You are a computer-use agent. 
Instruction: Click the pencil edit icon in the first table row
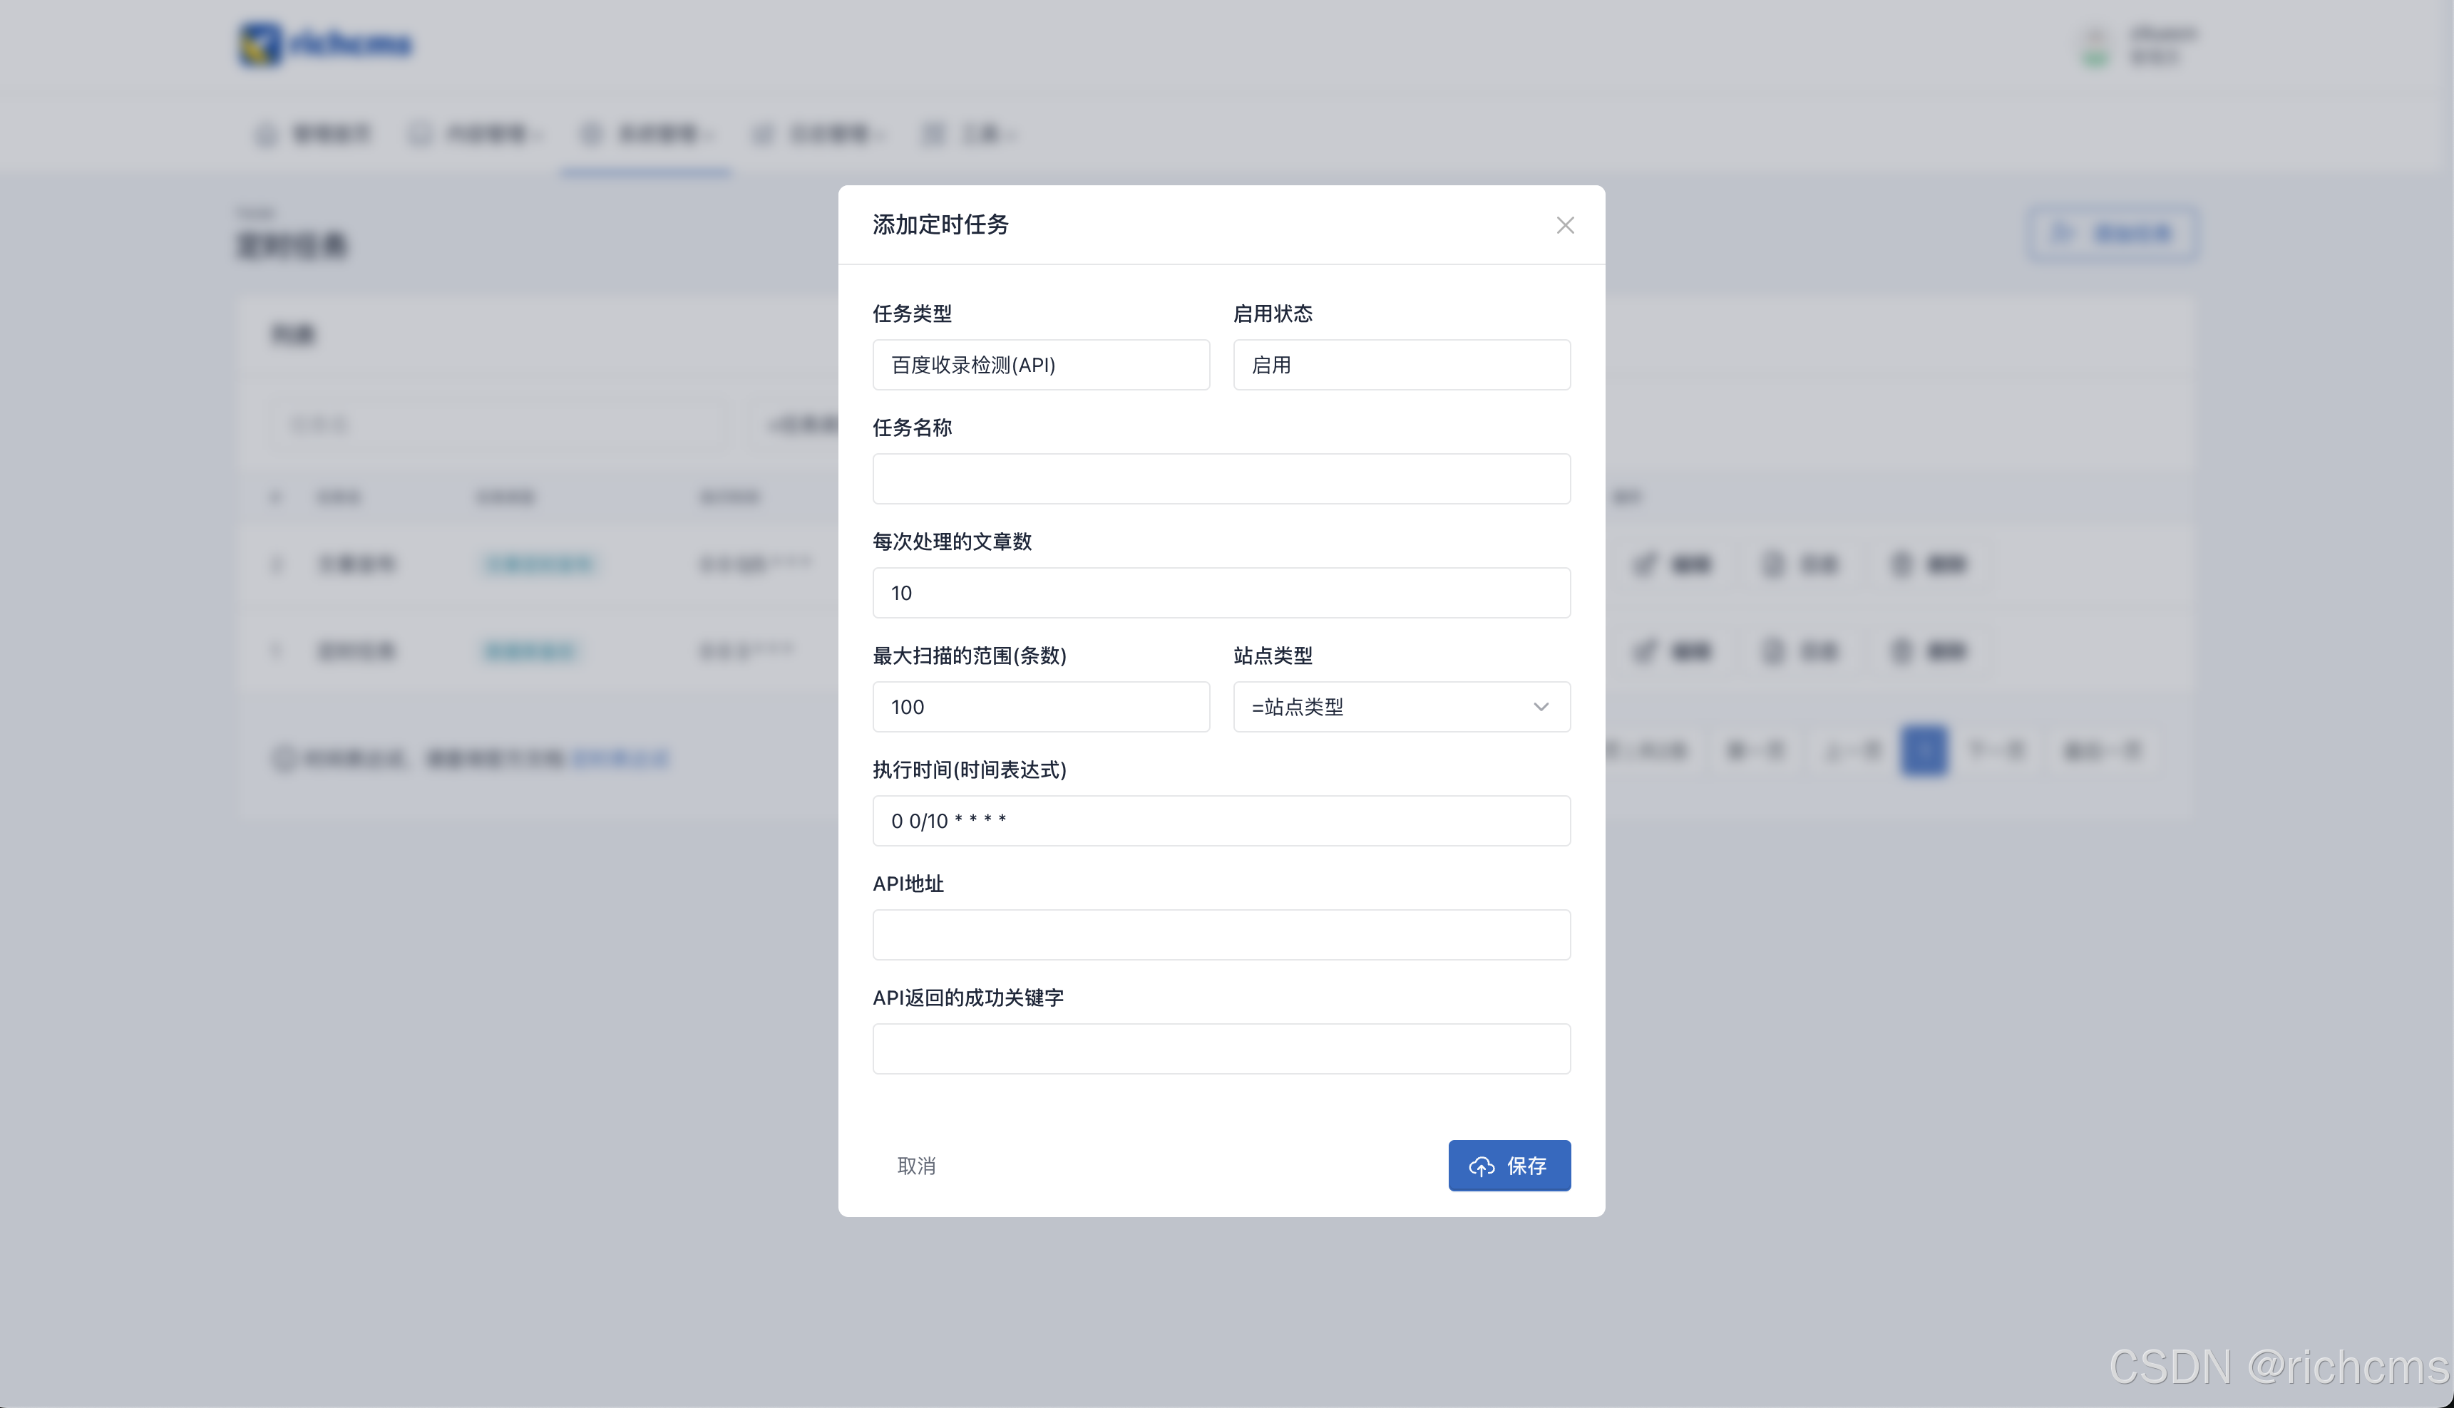coord(1646,564)
